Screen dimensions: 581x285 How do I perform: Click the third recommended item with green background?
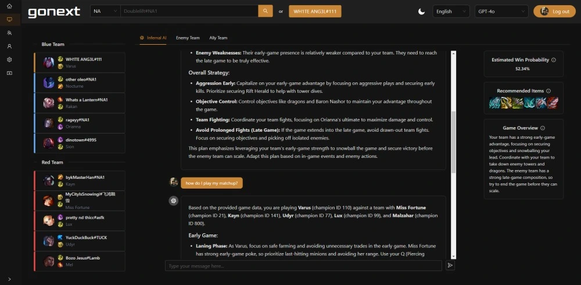click(x=518, y=103)
